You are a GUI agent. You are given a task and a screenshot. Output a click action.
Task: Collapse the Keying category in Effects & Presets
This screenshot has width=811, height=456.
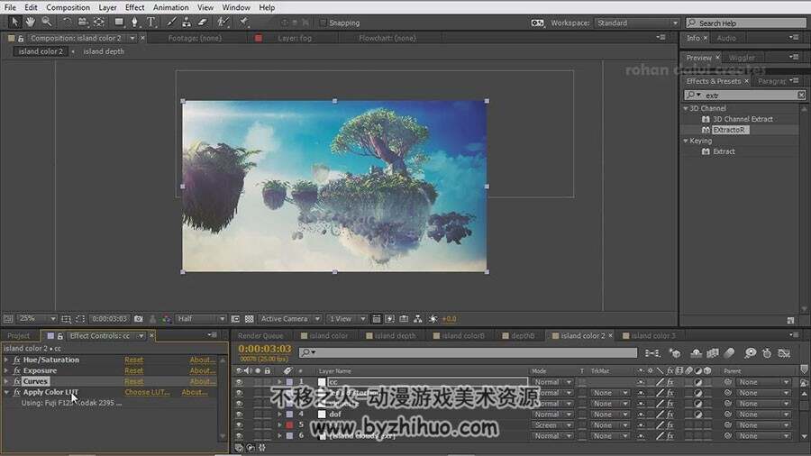pos(686,141)
